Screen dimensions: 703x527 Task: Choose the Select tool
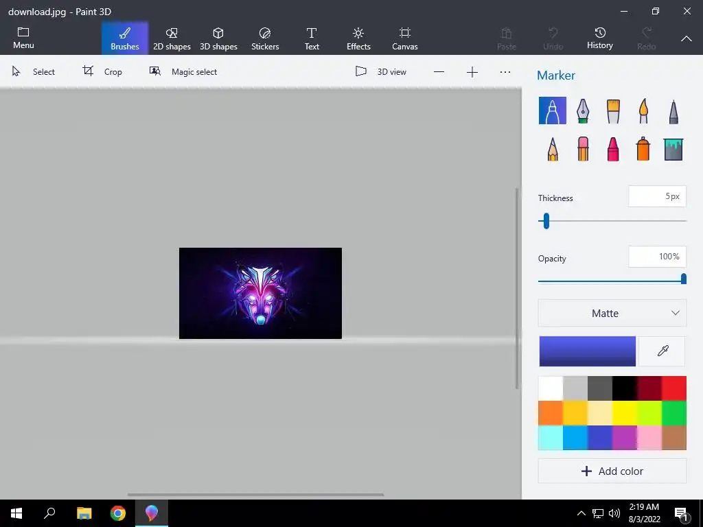33,71
